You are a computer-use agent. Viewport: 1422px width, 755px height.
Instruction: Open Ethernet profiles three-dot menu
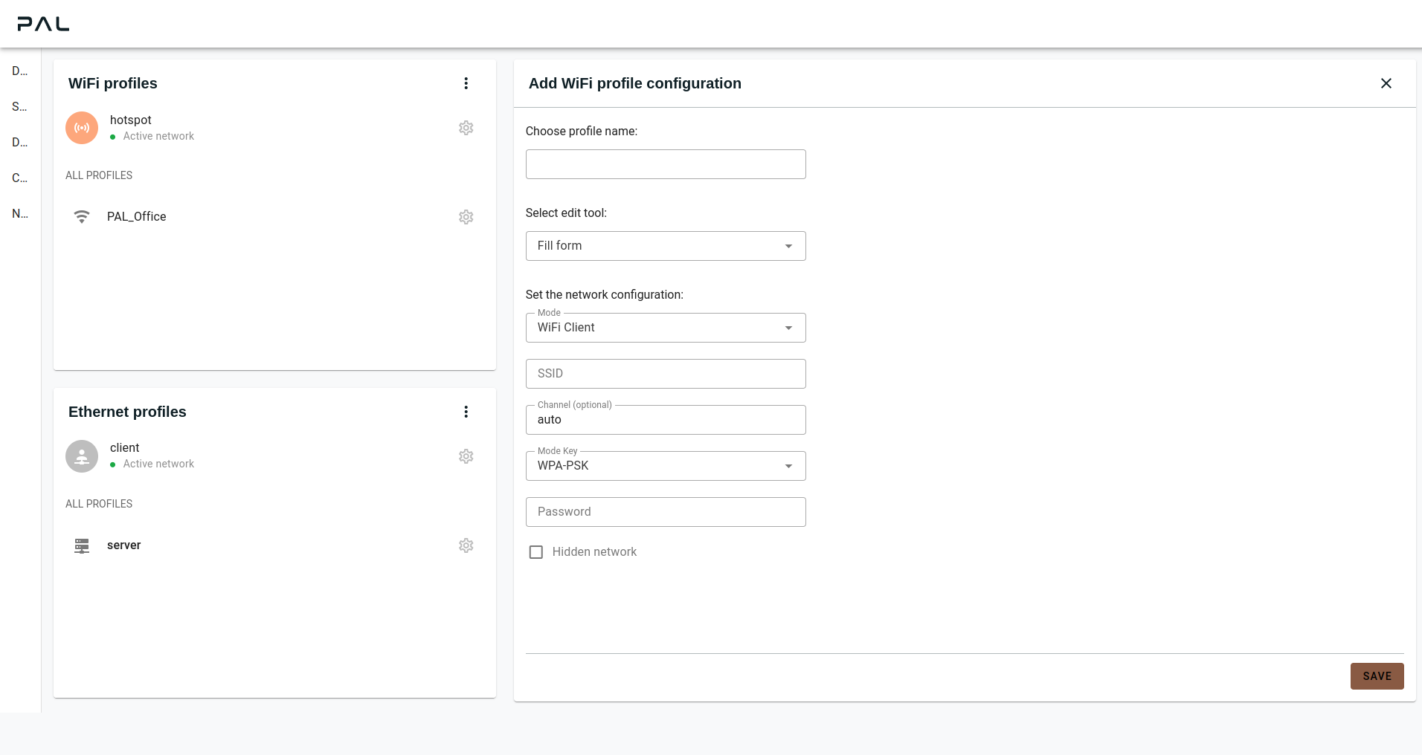(466, 412)
